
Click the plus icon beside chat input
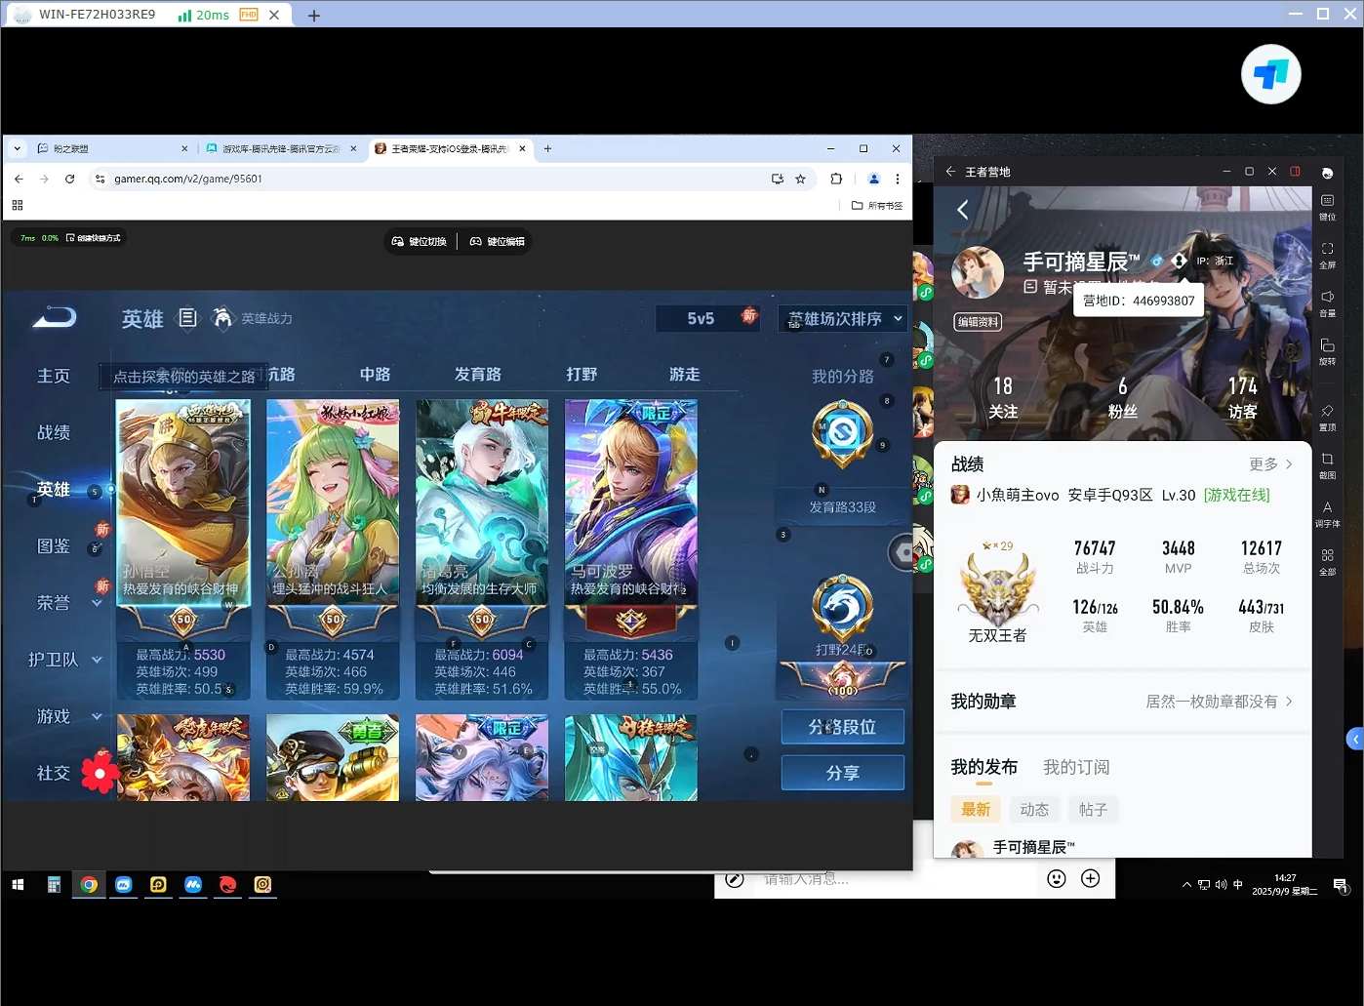[x=1091, y=878]
